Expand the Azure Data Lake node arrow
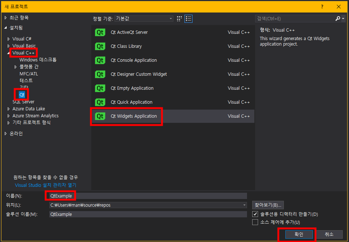The width and height of the screenshot is (349, 242). (x=9, y=109)
